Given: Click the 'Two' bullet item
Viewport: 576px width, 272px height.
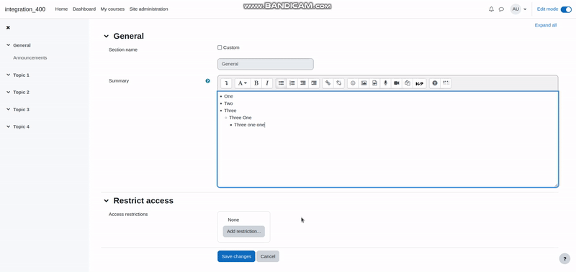Looking at the screenshot, I should [x=228, y=103].
